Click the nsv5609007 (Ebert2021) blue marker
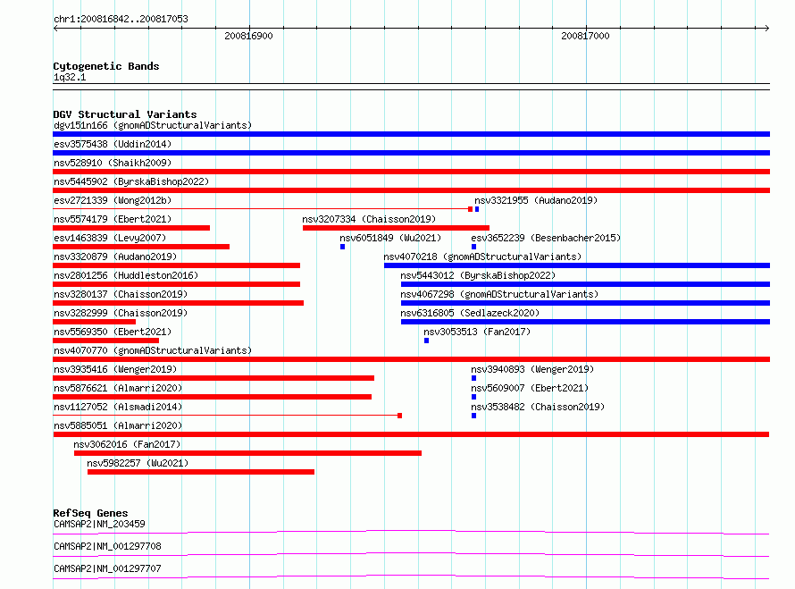Viewport: 795px width, 589px height. (474, 397)
